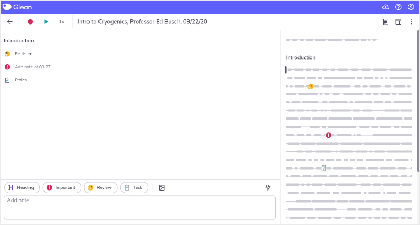Open the help question mark icon
The width and height of the screenshot is (420, 225).
click(399, 7)
